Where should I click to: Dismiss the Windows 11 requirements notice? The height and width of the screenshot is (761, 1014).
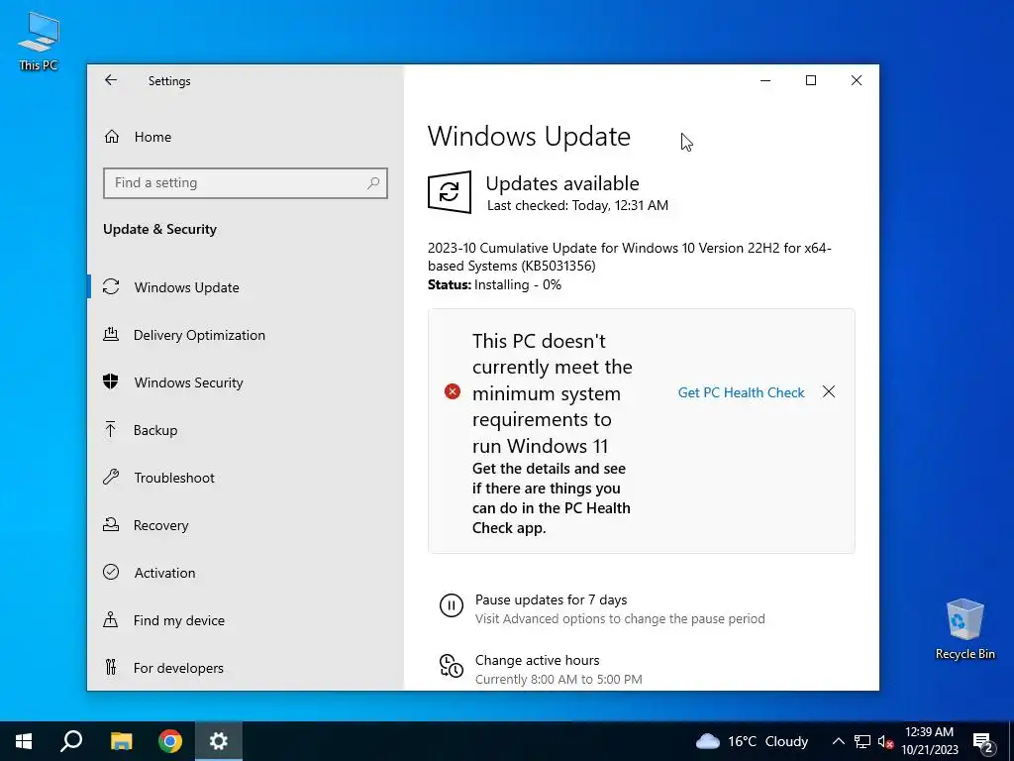point(829,391)
